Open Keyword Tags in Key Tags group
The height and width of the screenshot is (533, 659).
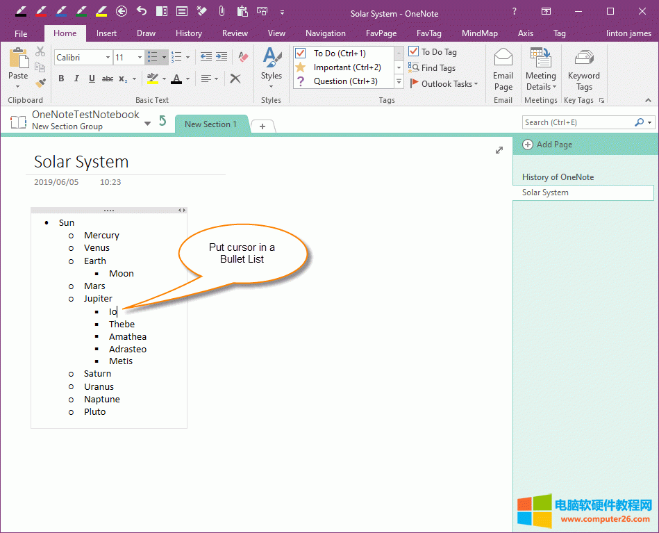click(x=583, y=68)
